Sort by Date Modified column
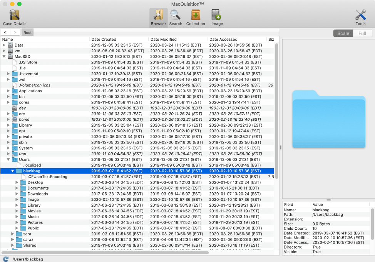 [177, 39]
